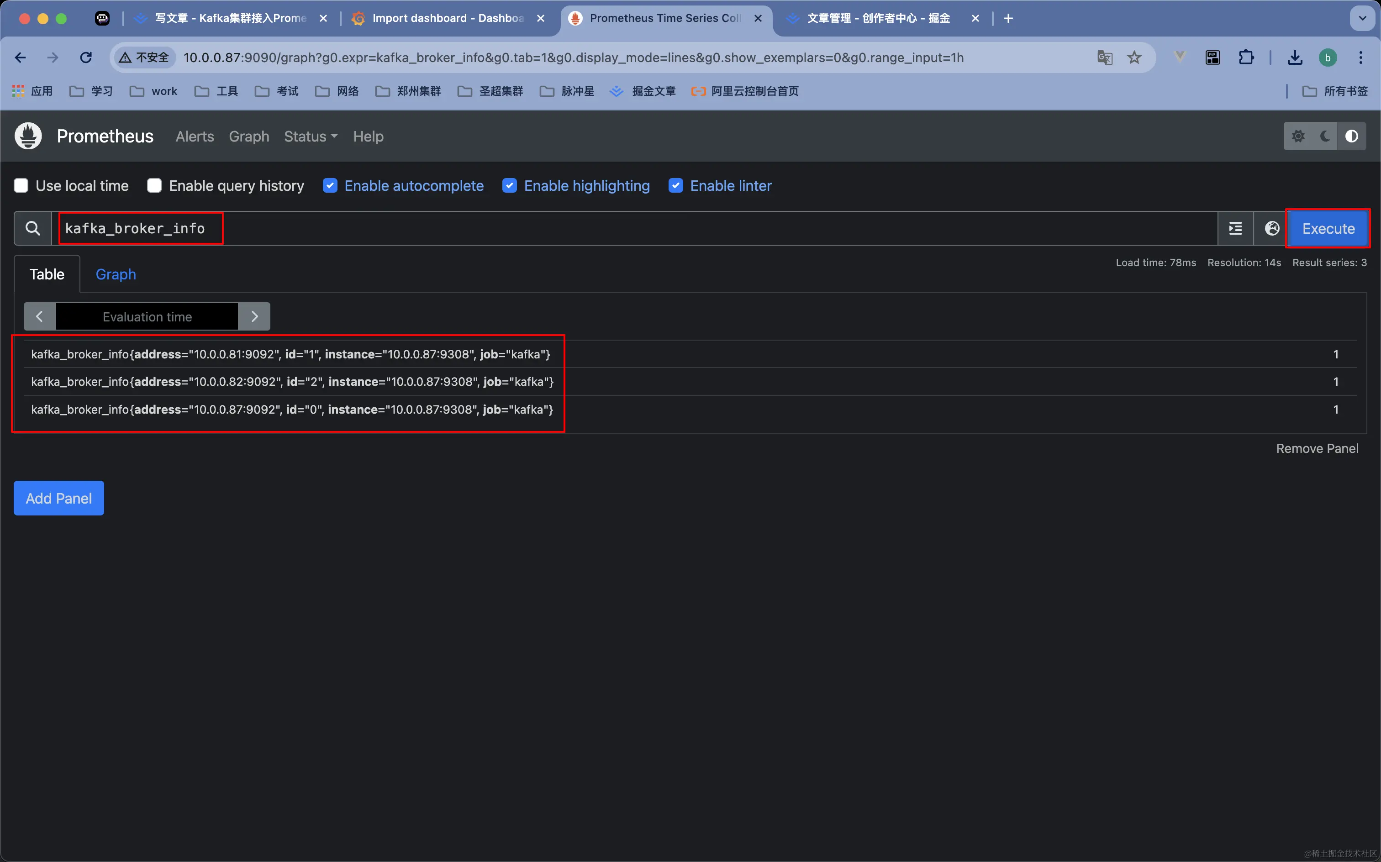Open the 掘金文章 bookmark
1381x862 pixels.
(x=642, y=91)
